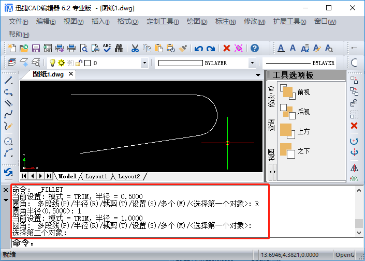Select the 前视 front view option
This screenshot has width=365, height=261.
click(295, 93)
